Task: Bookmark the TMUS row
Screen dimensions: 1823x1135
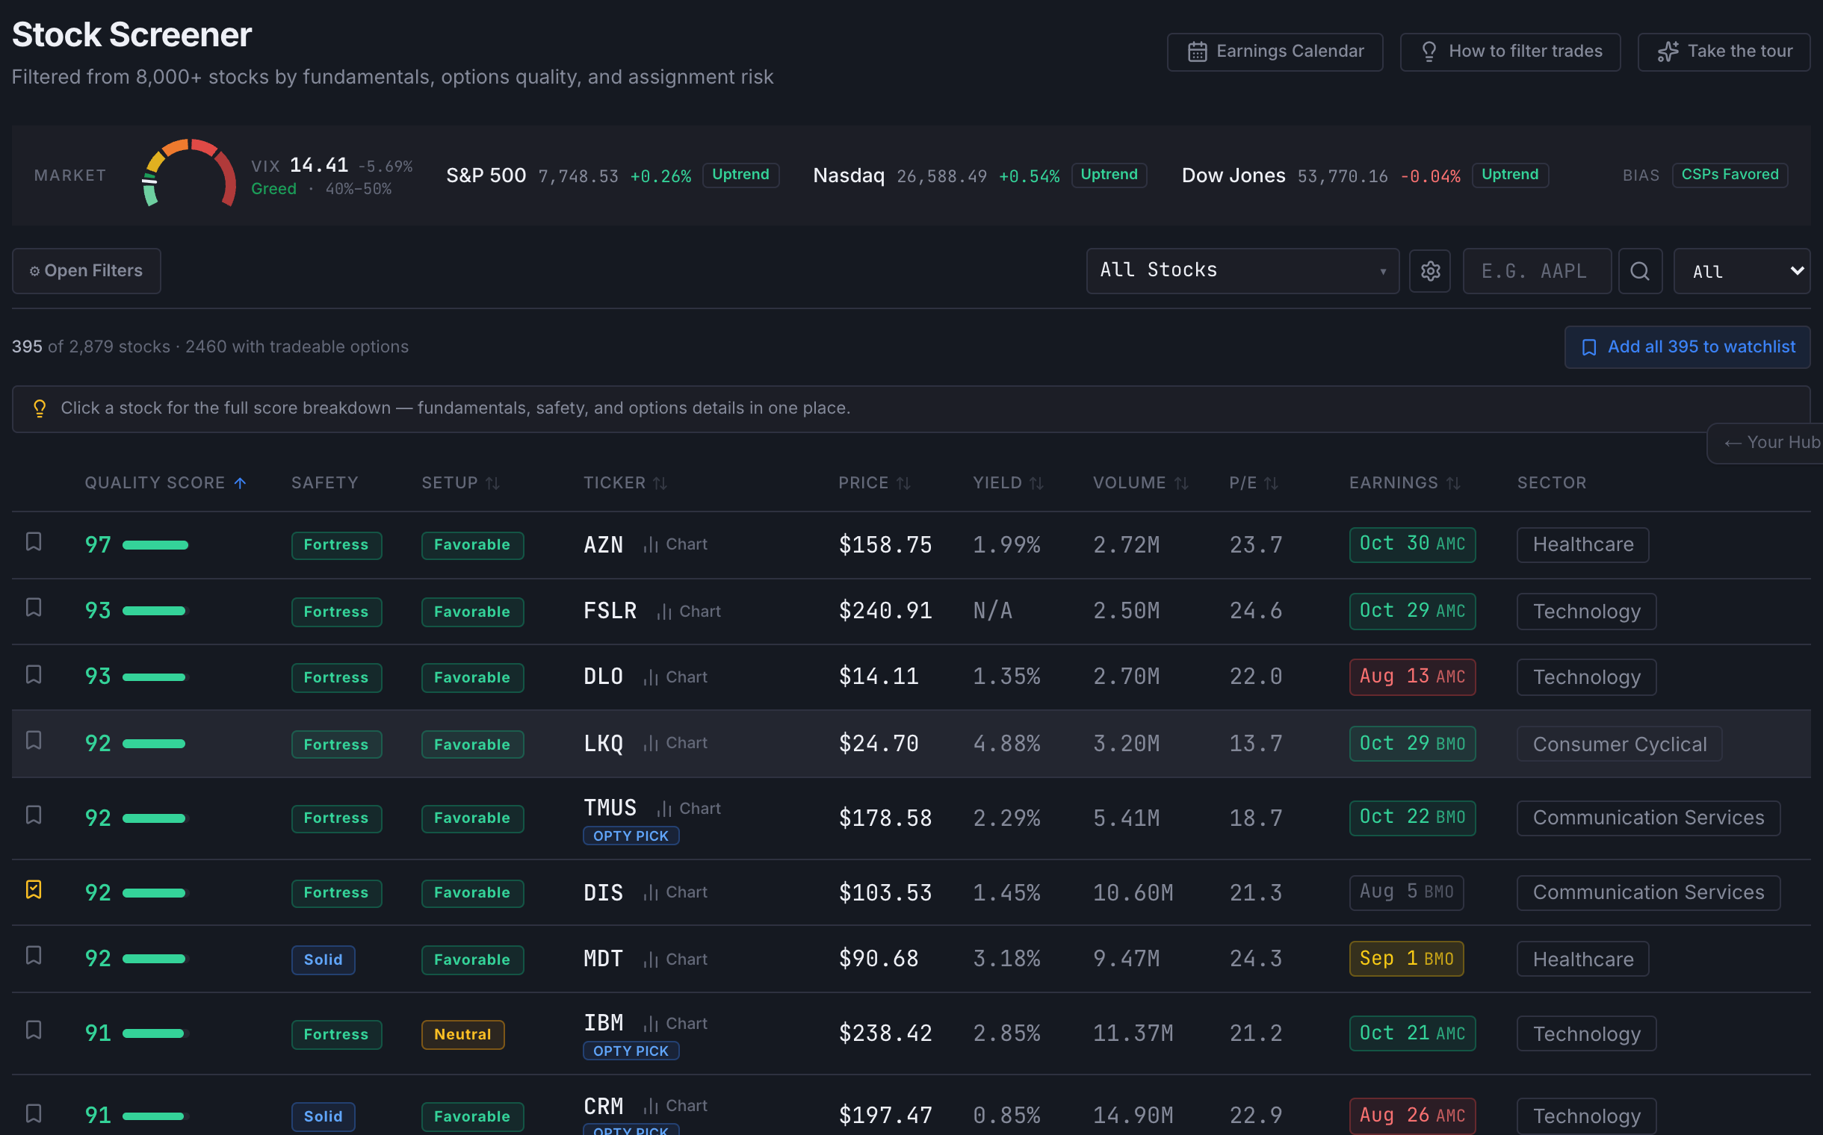Action: pyautogui.click(x=33, y=815)
